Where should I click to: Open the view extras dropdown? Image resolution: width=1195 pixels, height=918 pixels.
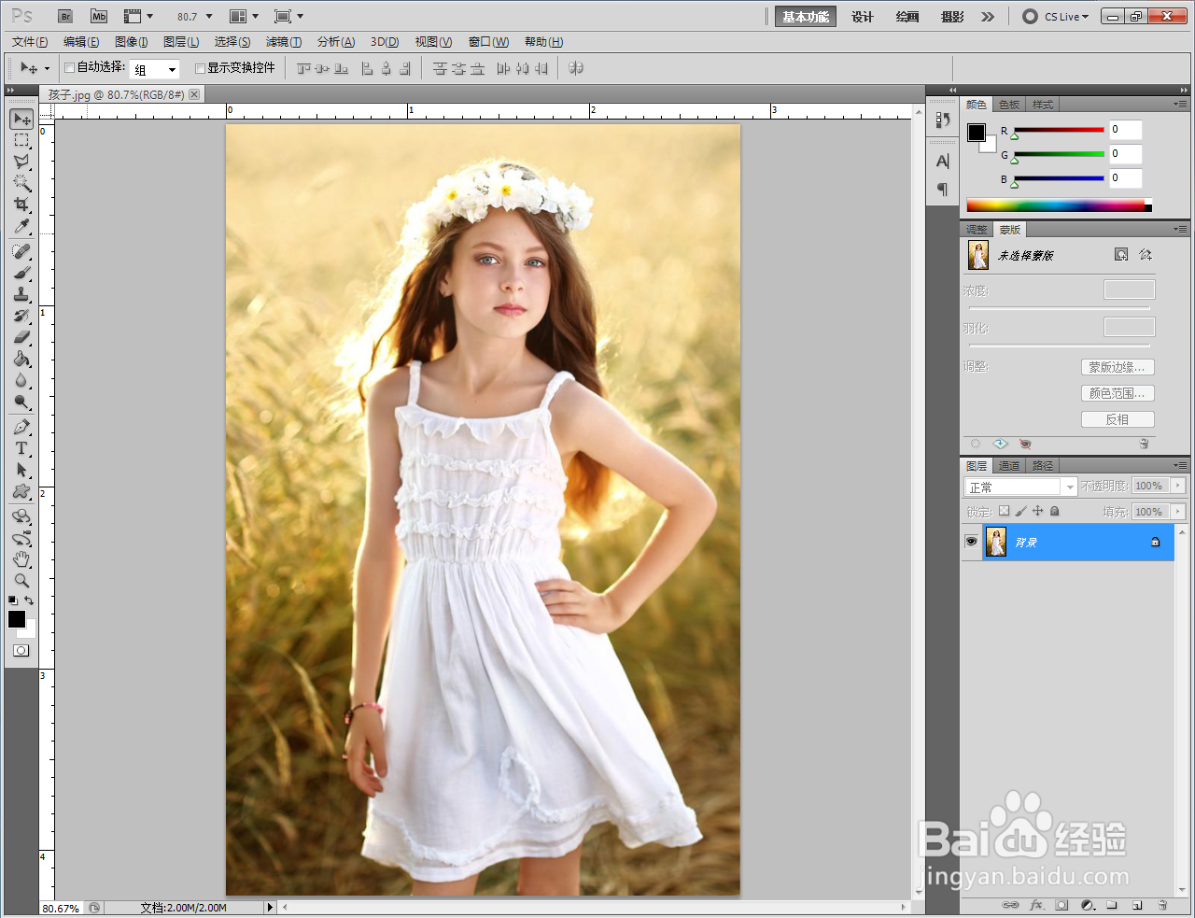(x=138, y=17)
